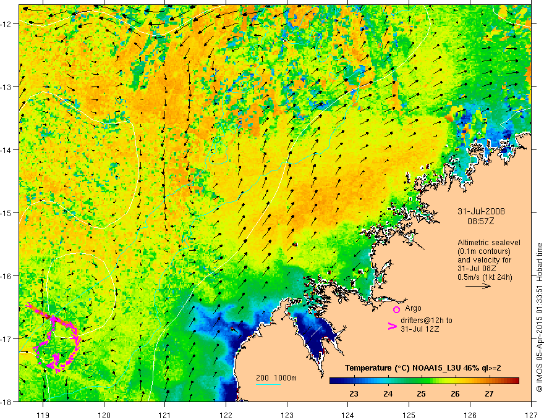Click the latitude axis label '-15'
Image resolution: width=544 pixels, height=420 pixels.
pyautogui.click(x=6, y=212)
